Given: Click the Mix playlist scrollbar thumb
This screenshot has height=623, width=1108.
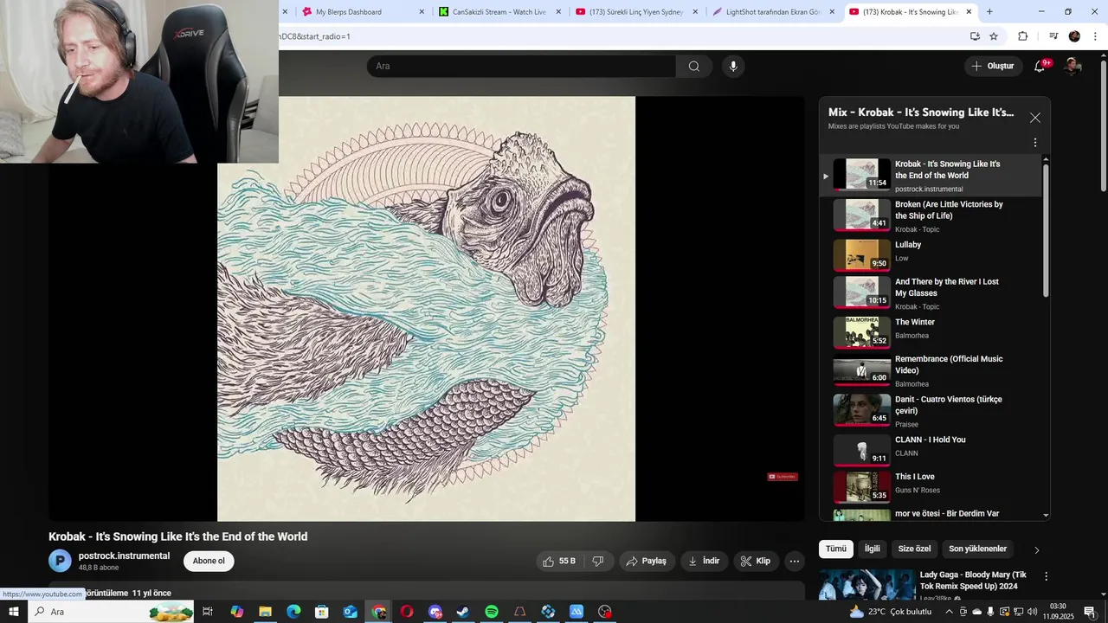Looking at the screenshot, I should 1046,230.
